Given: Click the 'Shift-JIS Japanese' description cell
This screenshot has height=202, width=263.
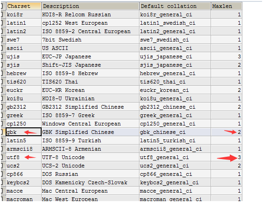Looking at the screenshot, I should (x=90, y=65).
